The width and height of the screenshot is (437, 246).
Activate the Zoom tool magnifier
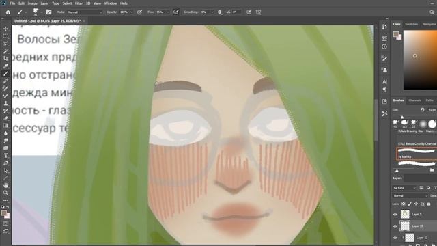coord(5,193)
